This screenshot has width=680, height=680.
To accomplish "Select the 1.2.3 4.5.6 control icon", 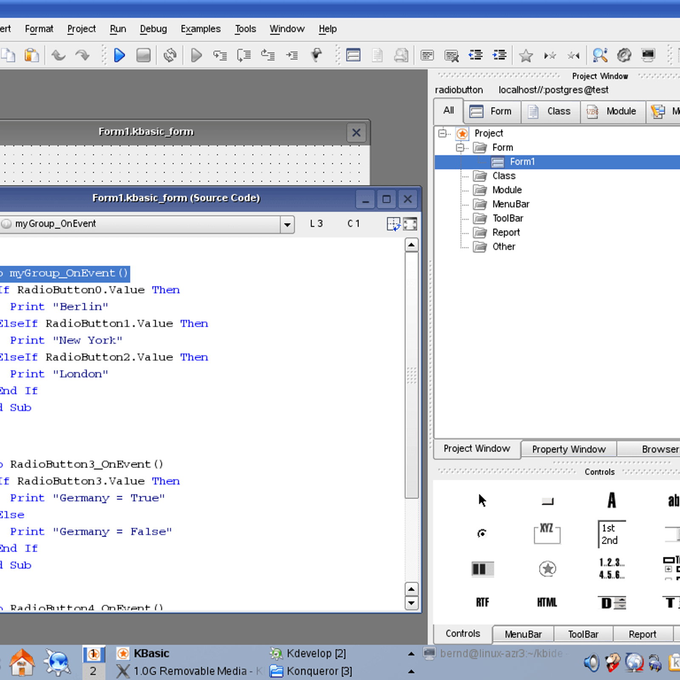I will click(x=612, y=569).
